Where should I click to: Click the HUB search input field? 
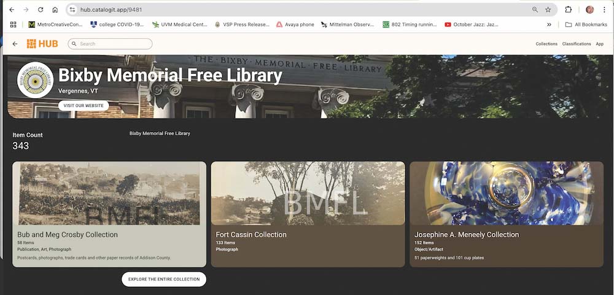[114, 44]
